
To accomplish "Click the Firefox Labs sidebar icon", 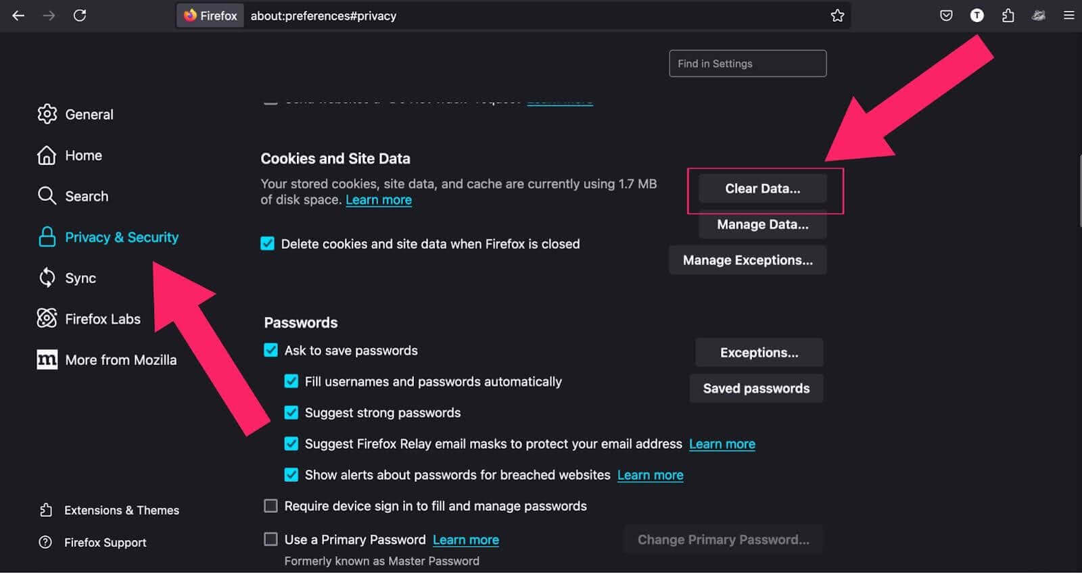I will [x=47, y=318].
